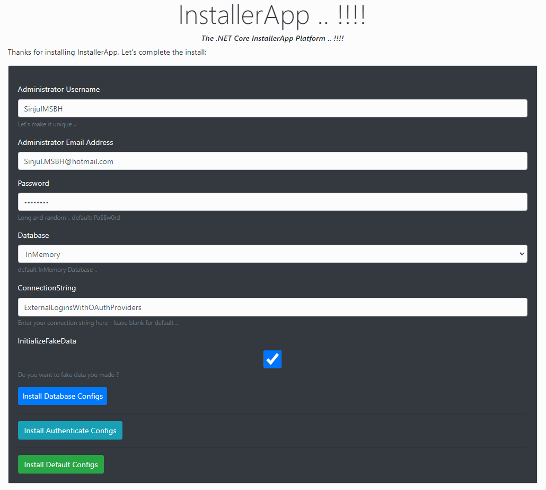Click the ".NET Core InstallerApp Platform" subtitle

pyautogui.click(x=272, y=39)
